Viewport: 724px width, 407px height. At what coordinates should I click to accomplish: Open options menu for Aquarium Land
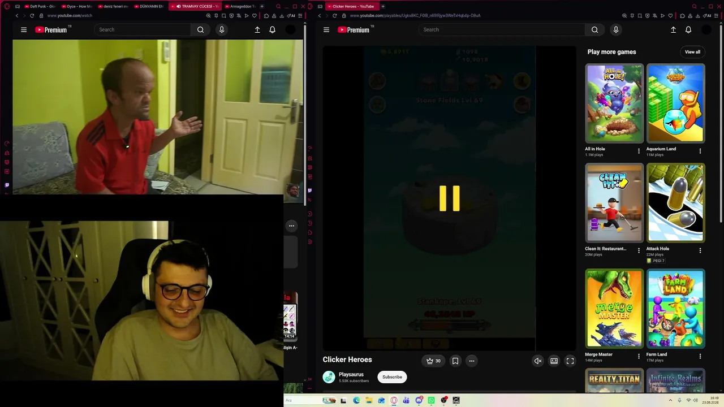click(x=700, y=151)
